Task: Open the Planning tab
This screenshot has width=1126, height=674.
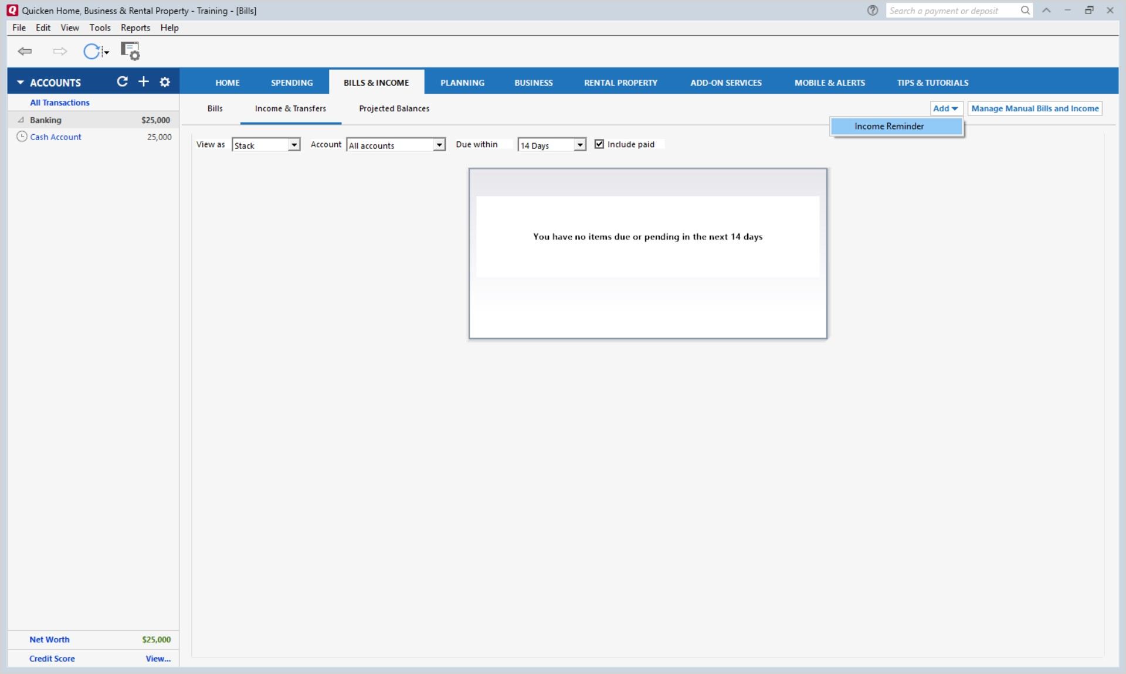Action: coord(462,83)
